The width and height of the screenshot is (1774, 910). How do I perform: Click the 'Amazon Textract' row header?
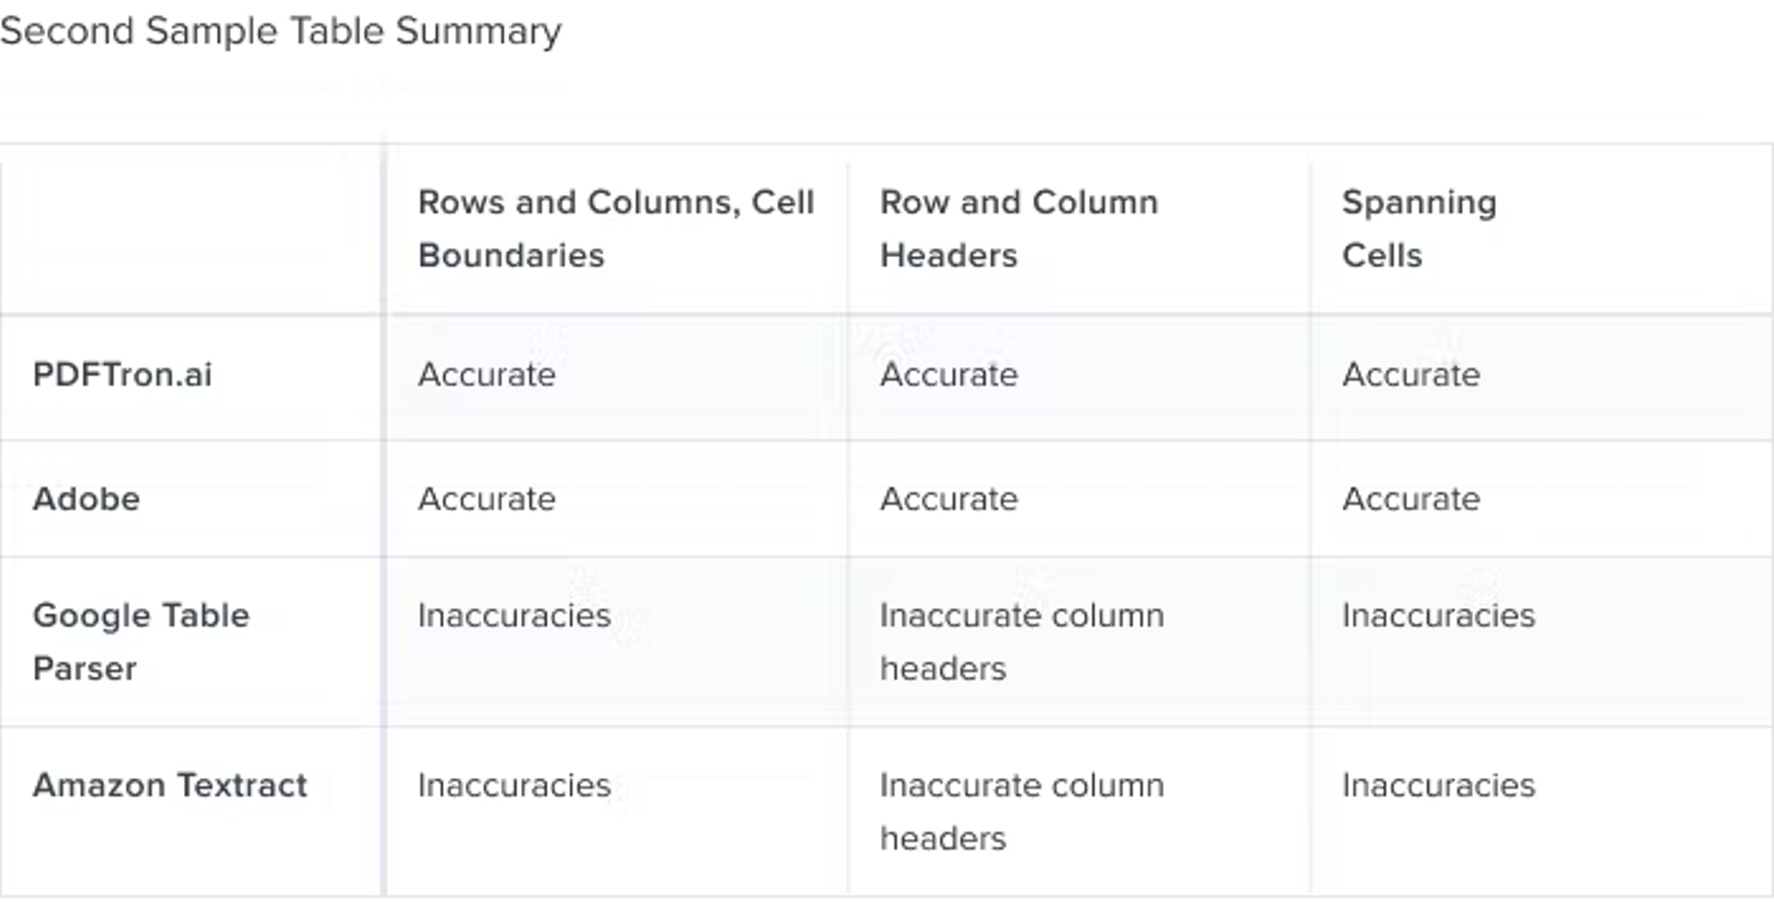pyautogui.click(x=170, y=785)
